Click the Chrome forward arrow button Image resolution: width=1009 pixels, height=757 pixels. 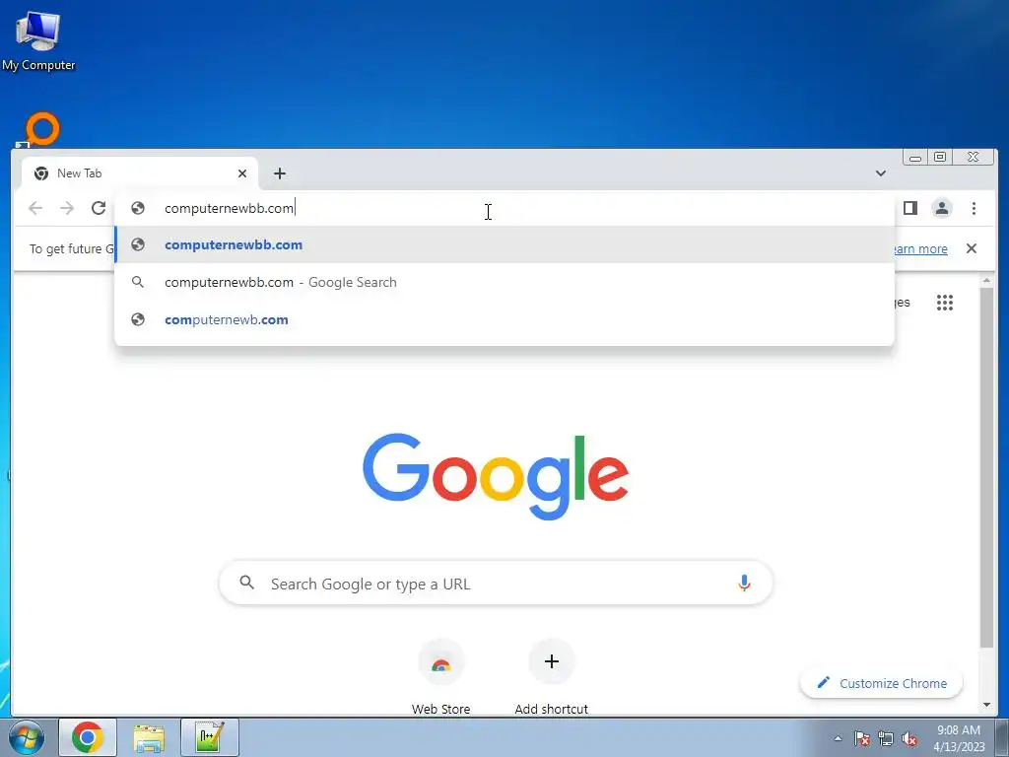click(x=67, y=208)
